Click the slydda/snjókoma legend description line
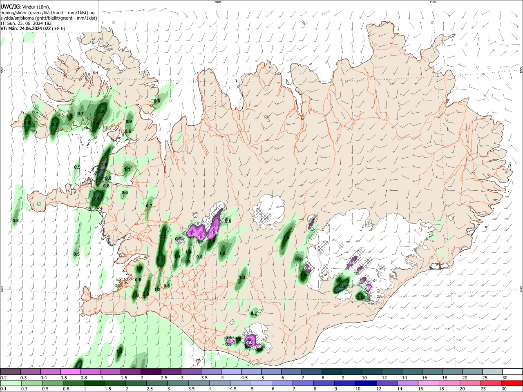Viewport: 523px width, 392px height. click(49, 18)
